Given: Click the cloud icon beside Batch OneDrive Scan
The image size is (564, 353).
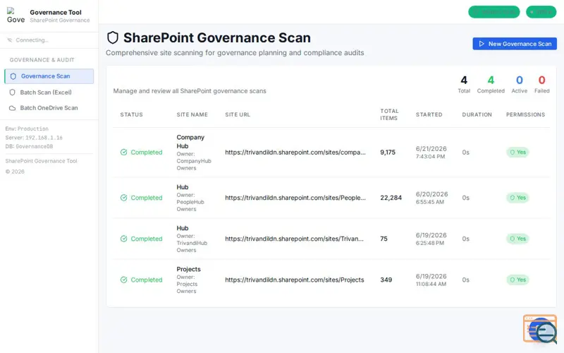Looking at the screenshot, I should pyautogui.click(x=12, y=108).
